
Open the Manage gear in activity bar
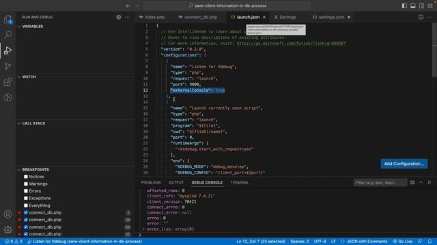coord(8,229)
